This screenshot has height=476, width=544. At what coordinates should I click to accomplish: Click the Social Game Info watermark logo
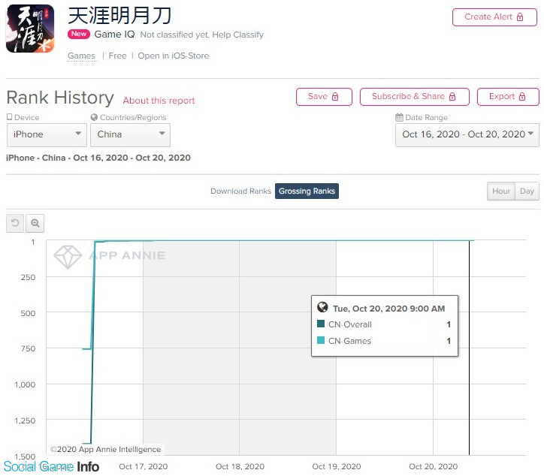(51, 467)
